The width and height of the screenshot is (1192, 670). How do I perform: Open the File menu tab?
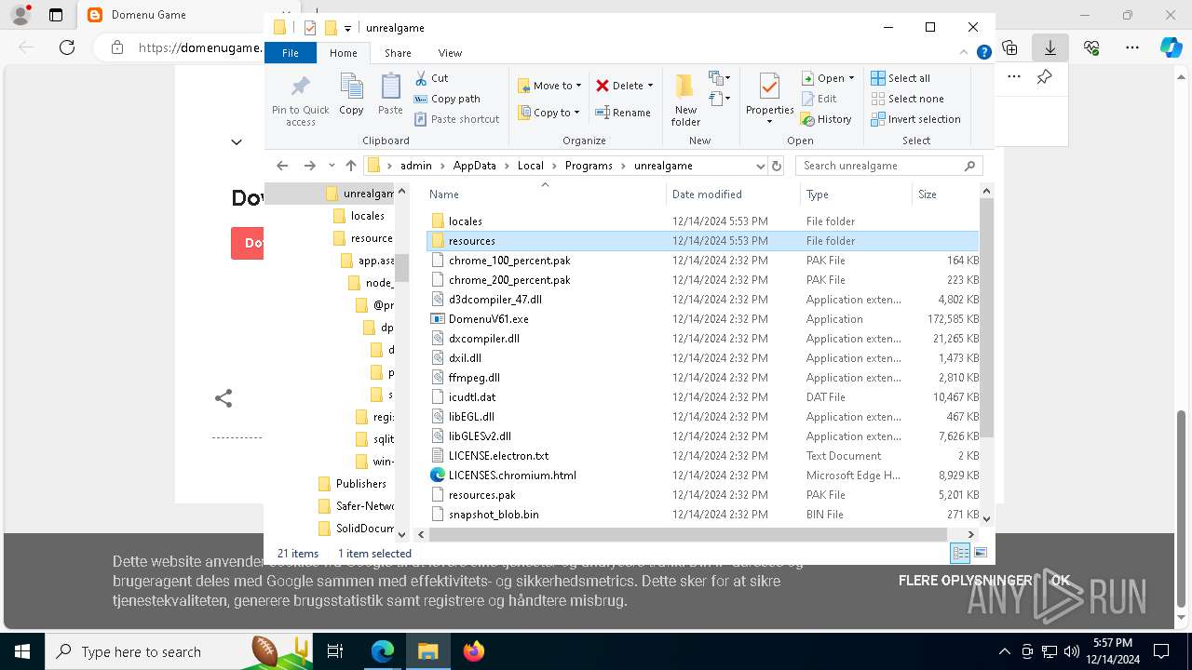pos(291,53)
